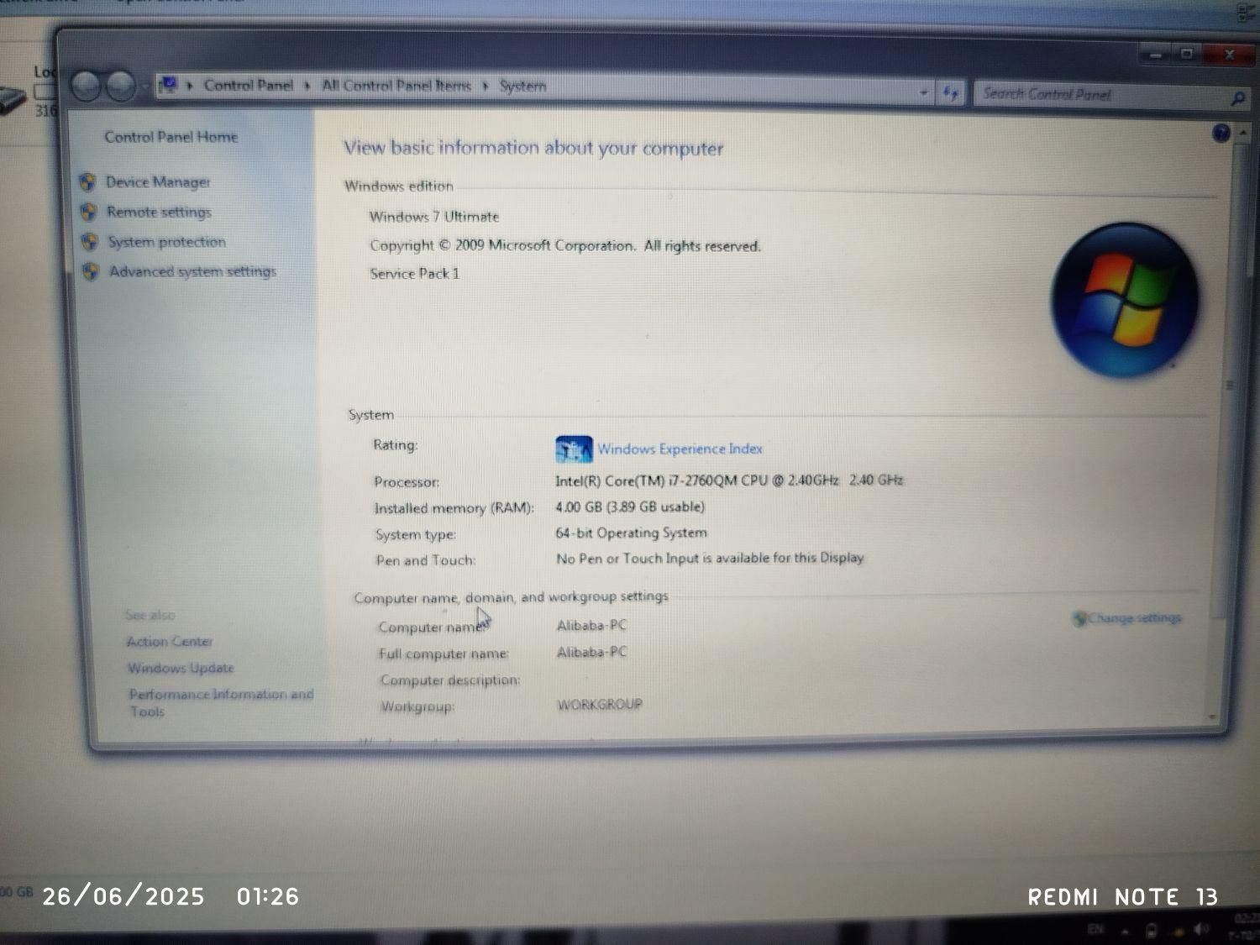Select All Control Panel Items breadcrumb

[396, 85]
